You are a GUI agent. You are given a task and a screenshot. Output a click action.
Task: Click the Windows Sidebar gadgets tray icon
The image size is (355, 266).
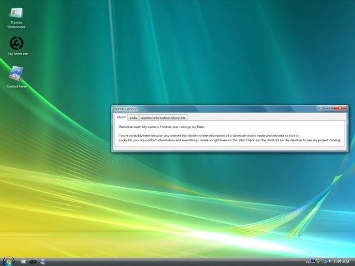coord(308,261)
